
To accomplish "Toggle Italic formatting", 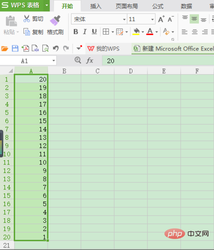I will point(85,31).
